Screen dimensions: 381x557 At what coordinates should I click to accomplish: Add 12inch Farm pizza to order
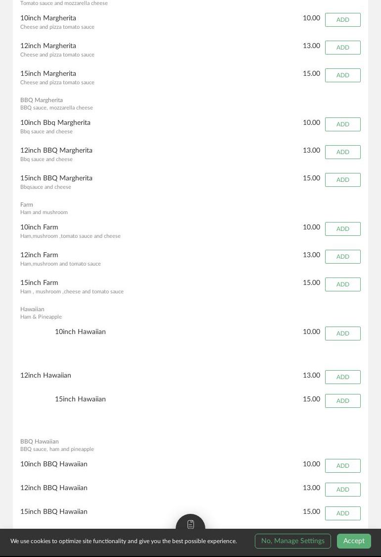[x=343, y=257]
